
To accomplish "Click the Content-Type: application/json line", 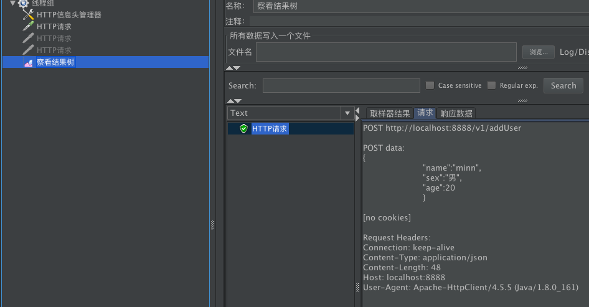I will tap(425, 257).
